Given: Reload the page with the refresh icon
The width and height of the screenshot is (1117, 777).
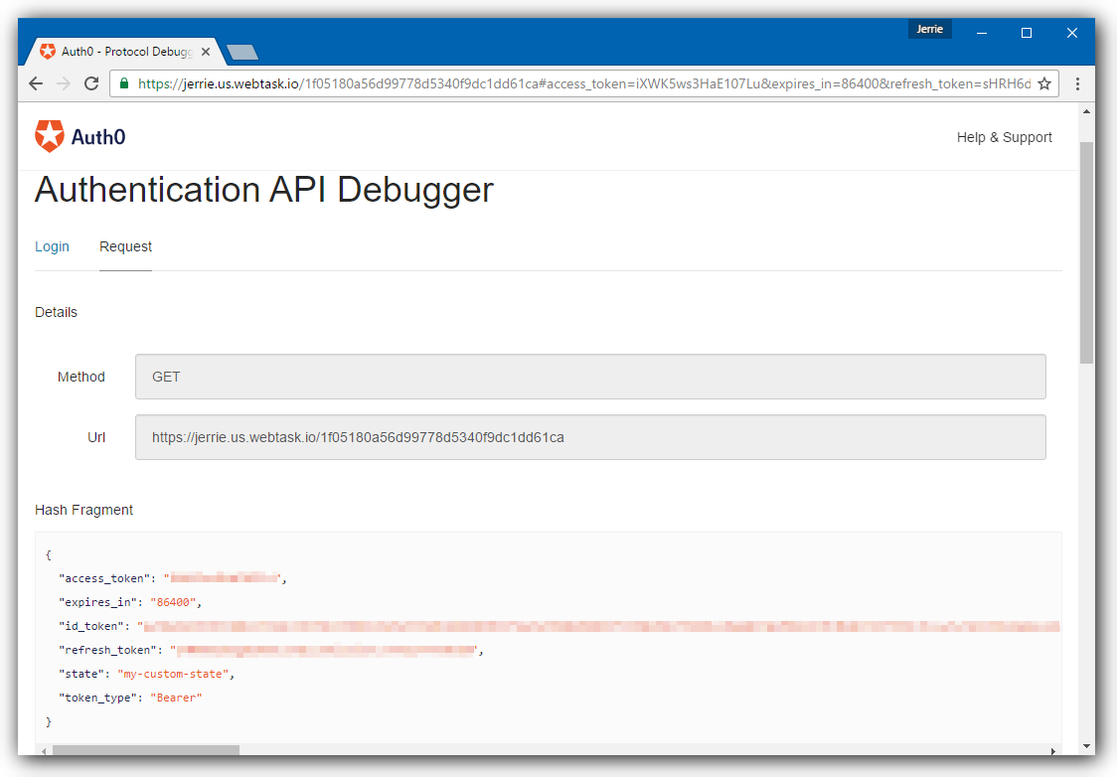Looking at the screenshot, I should [x=91, y=83].
